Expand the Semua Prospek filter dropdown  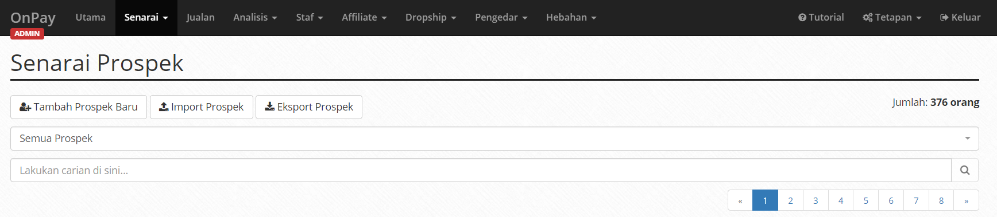coord(494,139)
